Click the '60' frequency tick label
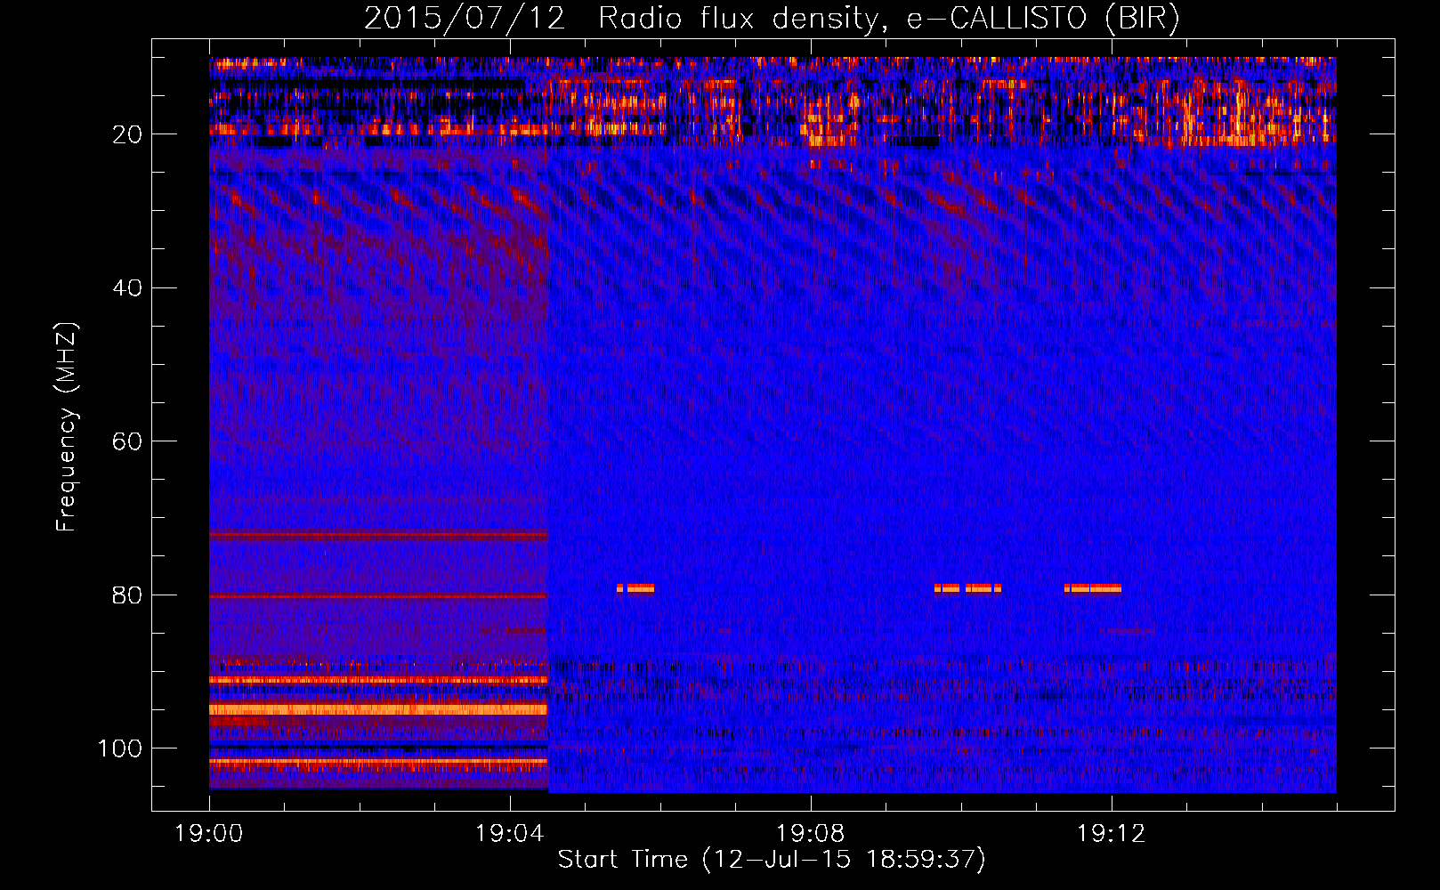This screenshot has width=1440, height=890. click(x=127, y=441)
